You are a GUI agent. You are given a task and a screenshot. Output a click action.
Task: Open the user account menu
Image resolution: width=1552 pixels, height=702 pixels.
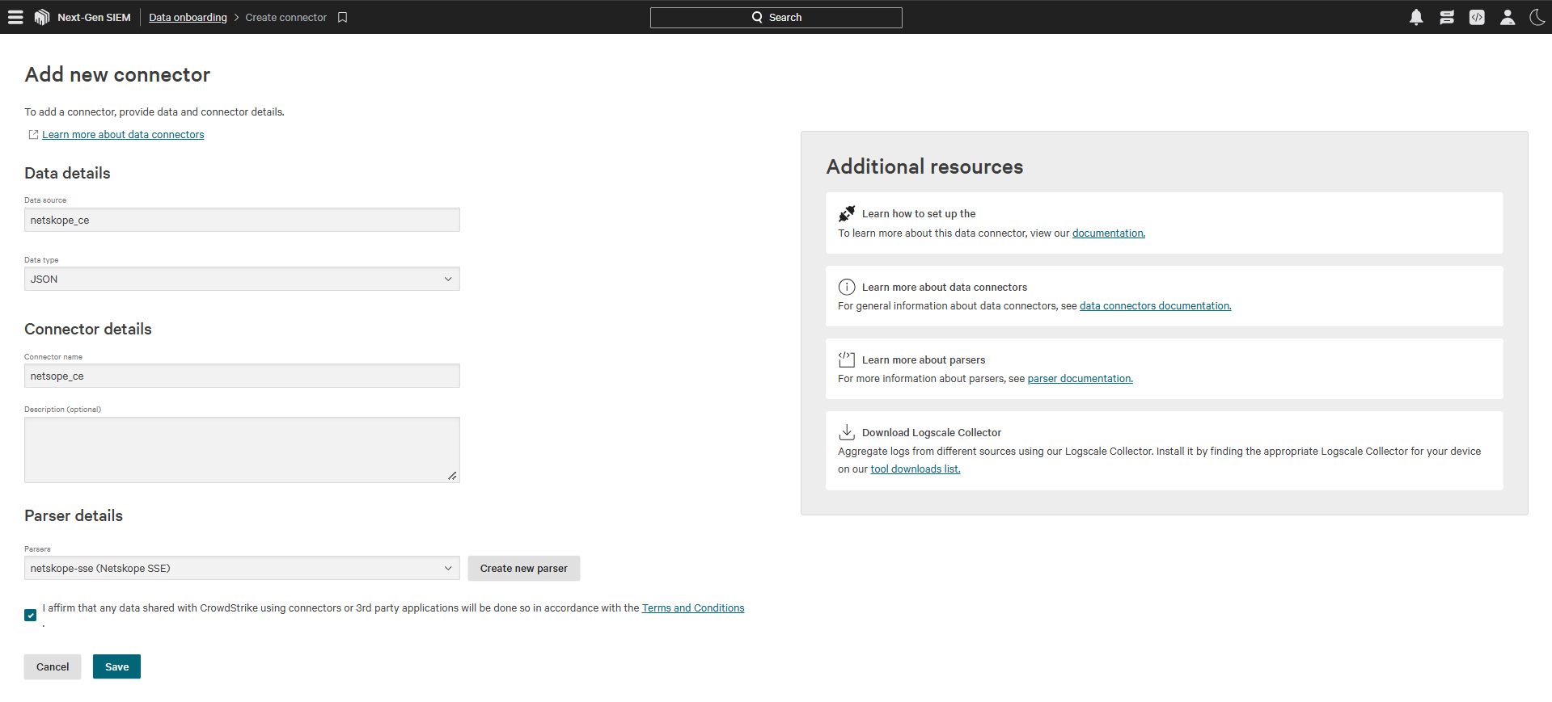coord(1508,17)
